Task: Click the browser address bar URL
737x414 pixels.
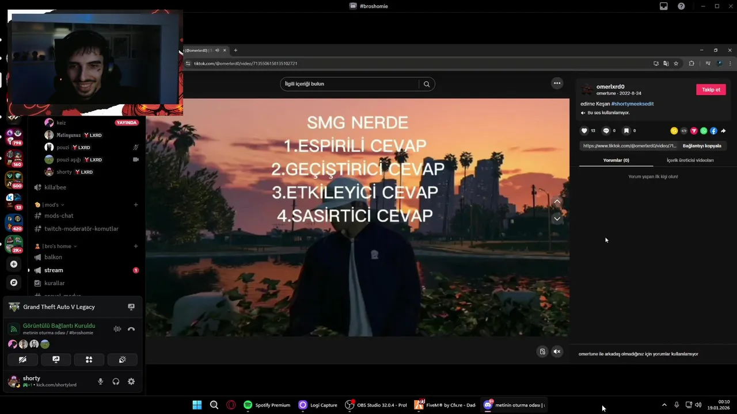Action: click(x=245, y=63)
